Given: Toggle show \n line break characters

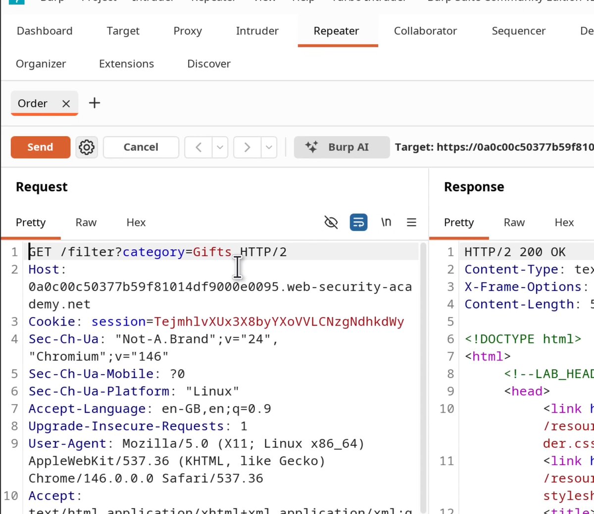Looking at the screenshot, I should (x=386, y=222).
